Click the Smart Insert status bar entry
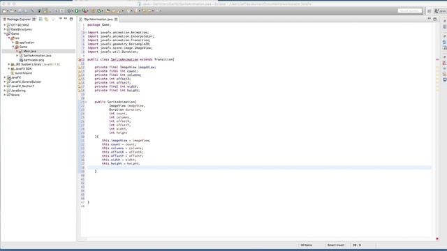 (336, 245)
